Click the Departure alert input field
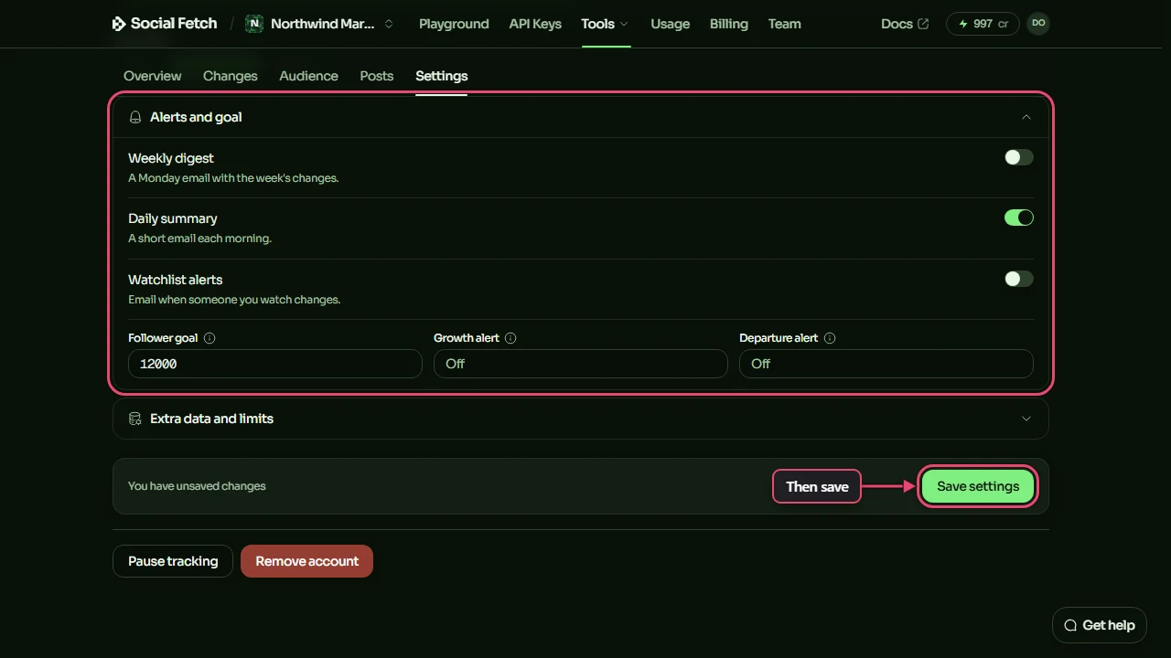This screenshot has height=658, width=1171. 886,364
